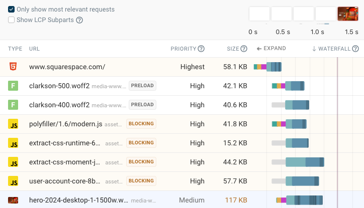Sort by Waterfall column header
This screenshot has width=364, height=208.
tap(331, 49)
